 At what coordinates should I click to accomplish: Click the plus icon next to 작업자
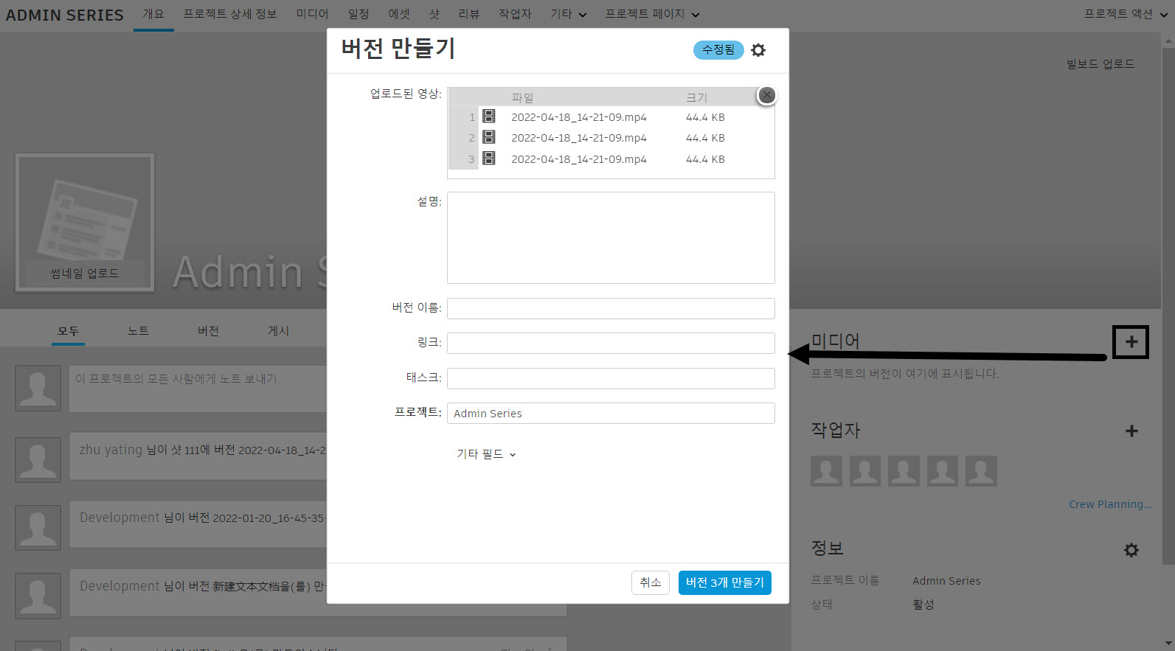click(x=1131, y=431)
